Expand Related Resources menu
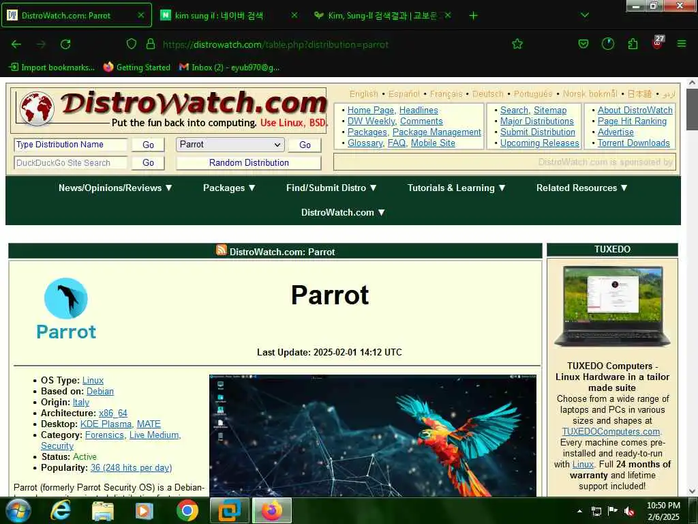 coord(582,188)
